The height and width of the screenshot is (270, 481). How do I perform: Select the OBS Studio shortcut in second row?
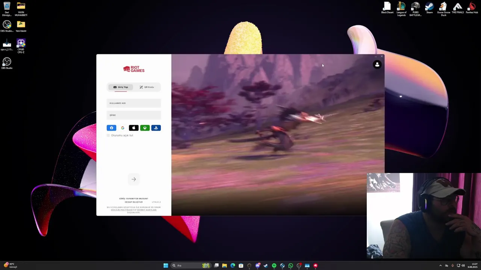click(x=7, y=26)
